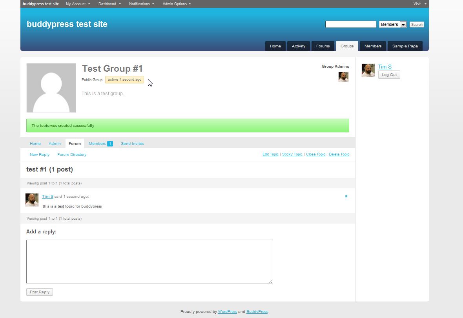
Task: Open the Notifications dropdown
Action: coord(141,4)
